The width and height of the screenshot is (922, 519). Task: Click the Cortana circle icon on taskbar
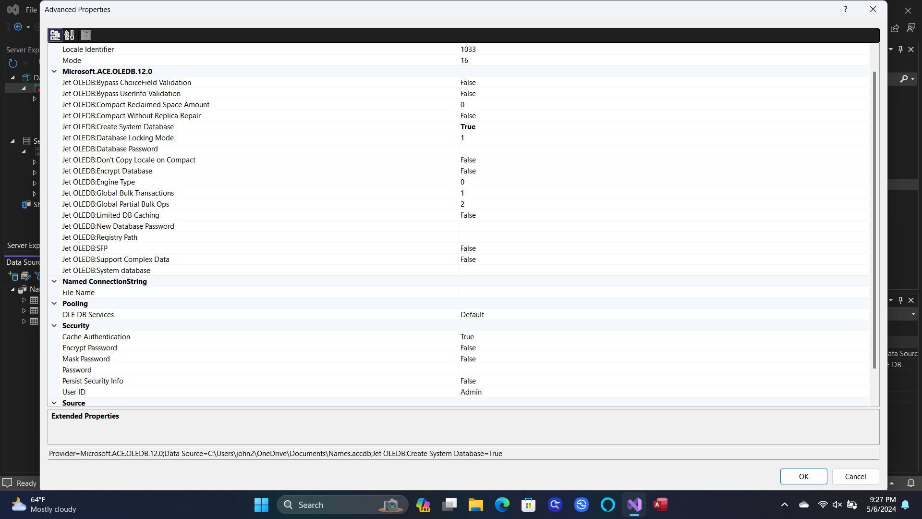(608, 505)
